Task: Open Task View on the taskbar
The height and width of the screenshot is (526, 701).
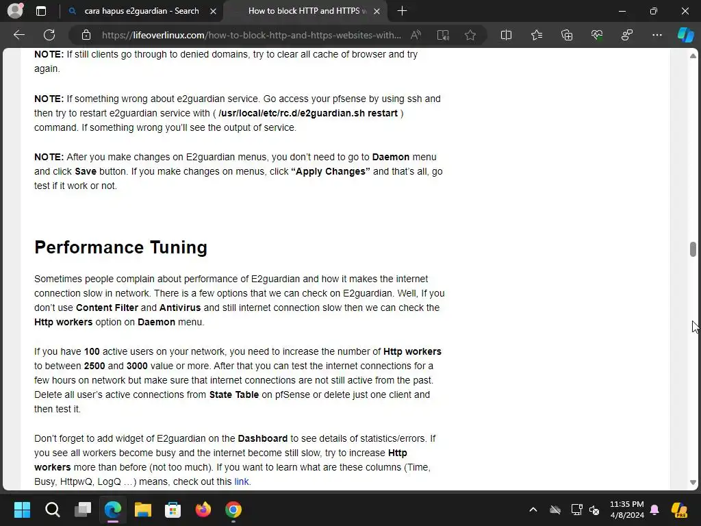Action: (x=83, y=510)
